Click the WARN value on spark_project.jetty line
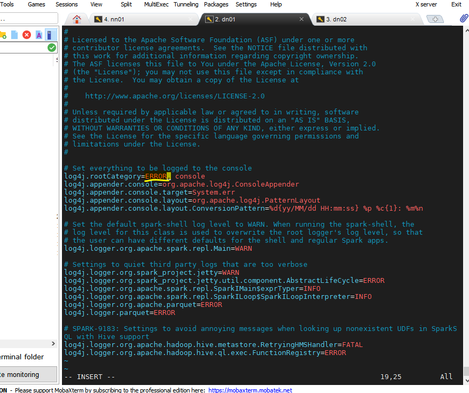The height and width of the screenshot is (393, 469). coord(231,273)
